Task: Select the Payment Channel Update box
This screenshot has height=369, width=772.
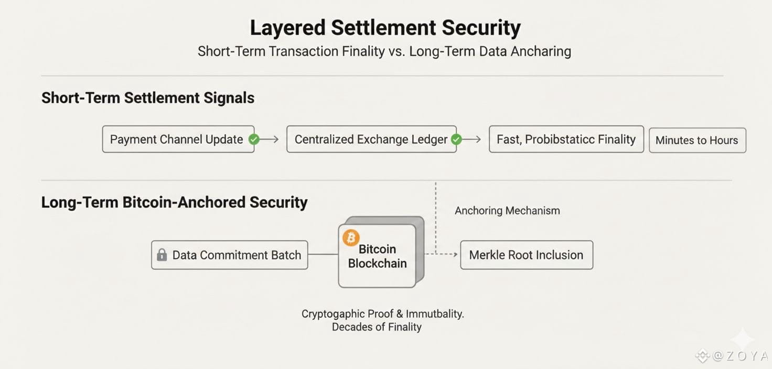Action: pyautogui.click(x=176, y=139)
